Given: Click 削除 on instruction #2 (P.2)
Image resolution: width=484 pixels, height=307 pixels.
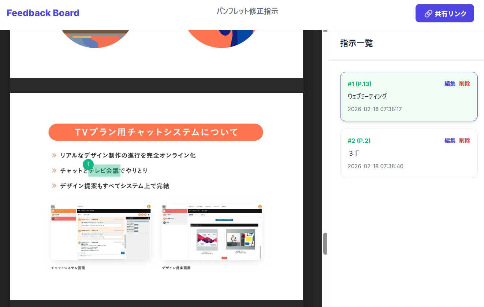Looking at the screenshot, I should pyautogui.click(x=465, y=140).
